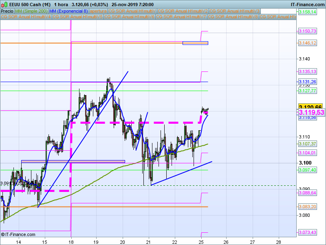This screenshot has width=326, height=245.
Task: Click the 3.150,73 magenta price label
Action: point(307,31)
